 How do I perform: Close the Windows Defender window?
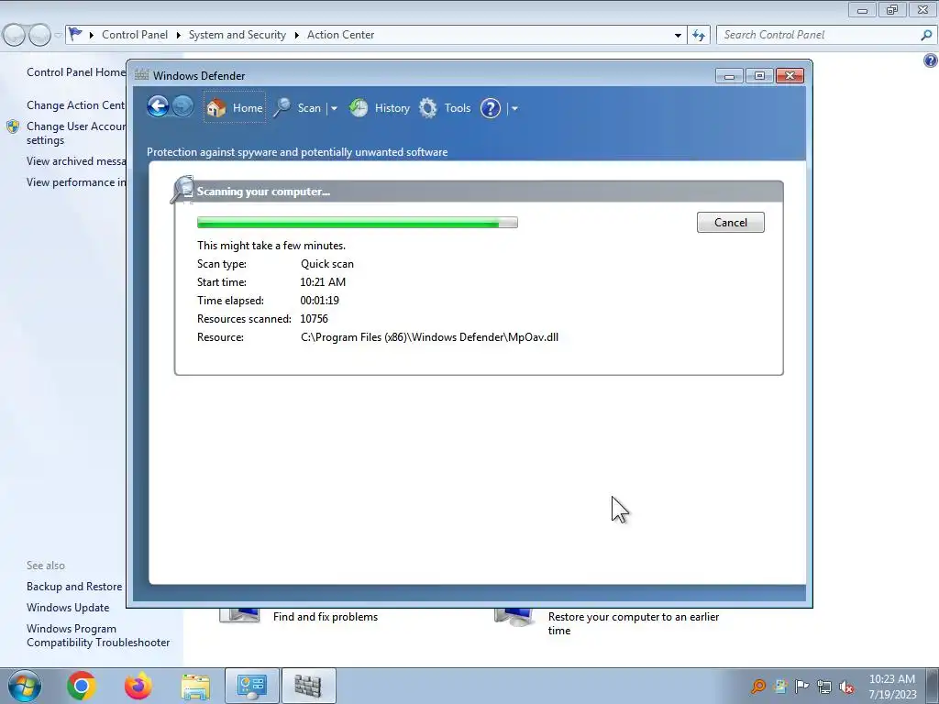point(790,75)
